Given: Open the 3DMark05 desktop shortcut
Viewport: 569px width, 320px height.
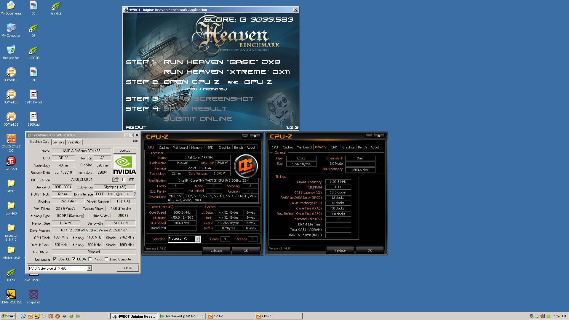Looking at the screenshot, I should pyautogui.click(x=11, y=97).
